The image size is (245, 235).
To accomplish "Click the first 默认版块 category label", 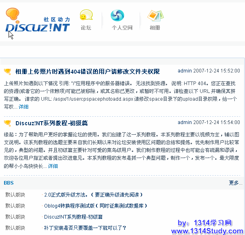I will [15, 195].
